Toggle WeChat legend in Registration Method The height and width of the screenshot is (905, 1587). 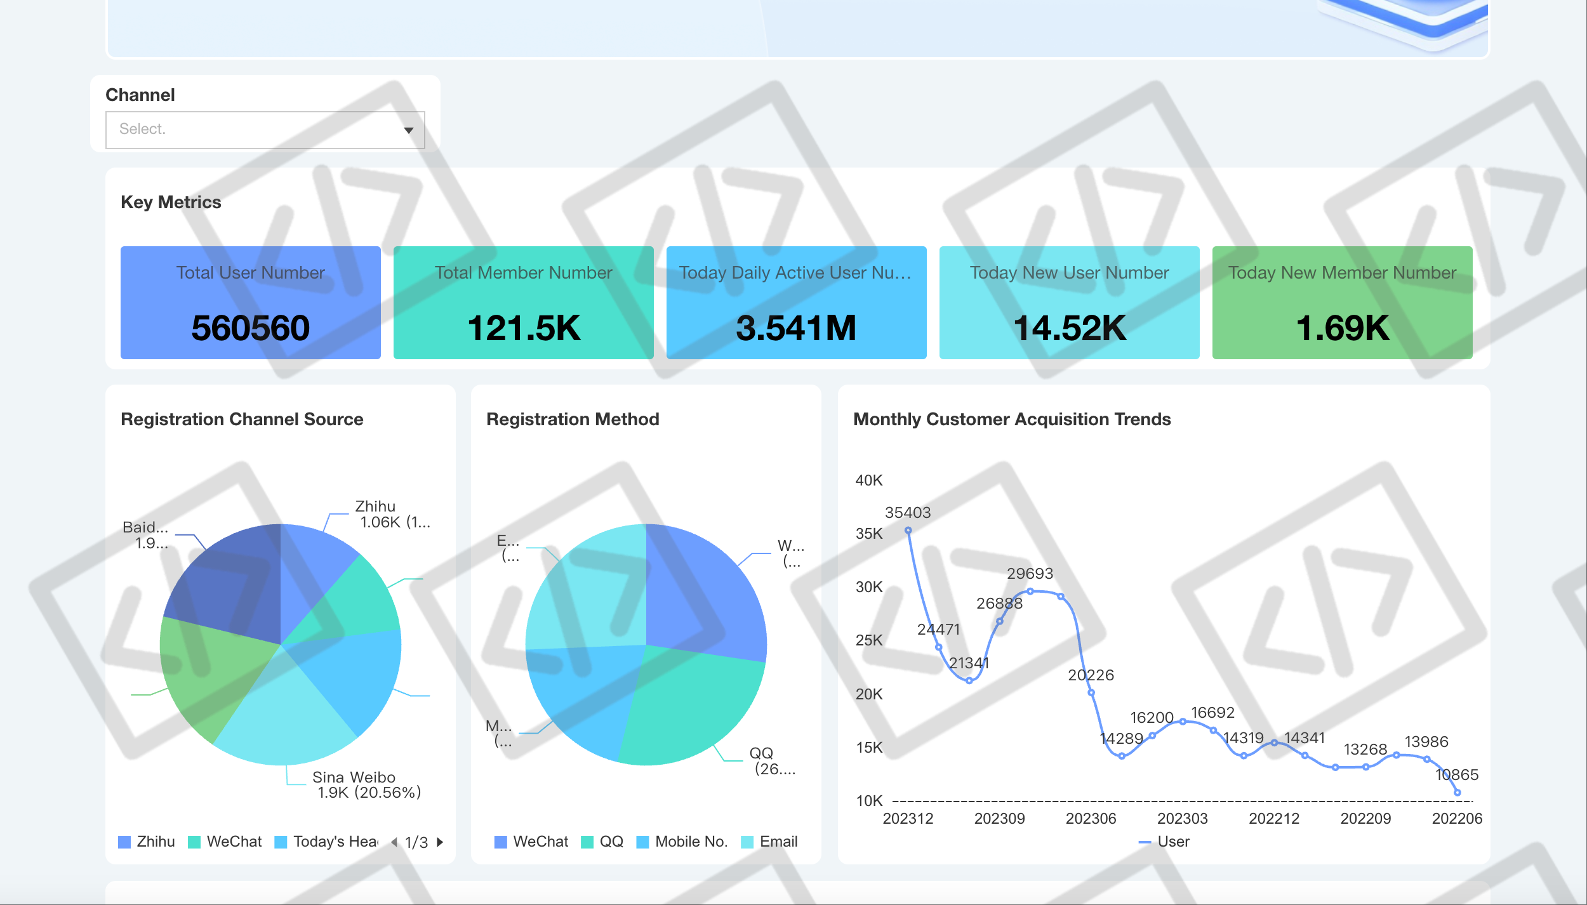(531, 842)
